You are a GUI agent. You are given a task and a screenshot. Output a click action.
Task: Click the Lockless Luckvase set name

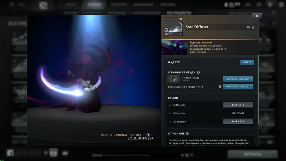tap(211, 46)
